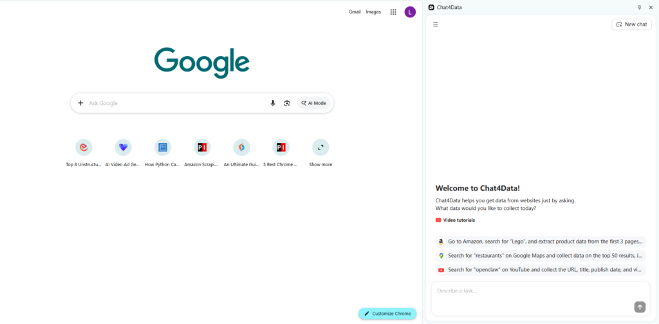
Task: Click the Chat4Data logo in panel header
Action: point(431,7)
